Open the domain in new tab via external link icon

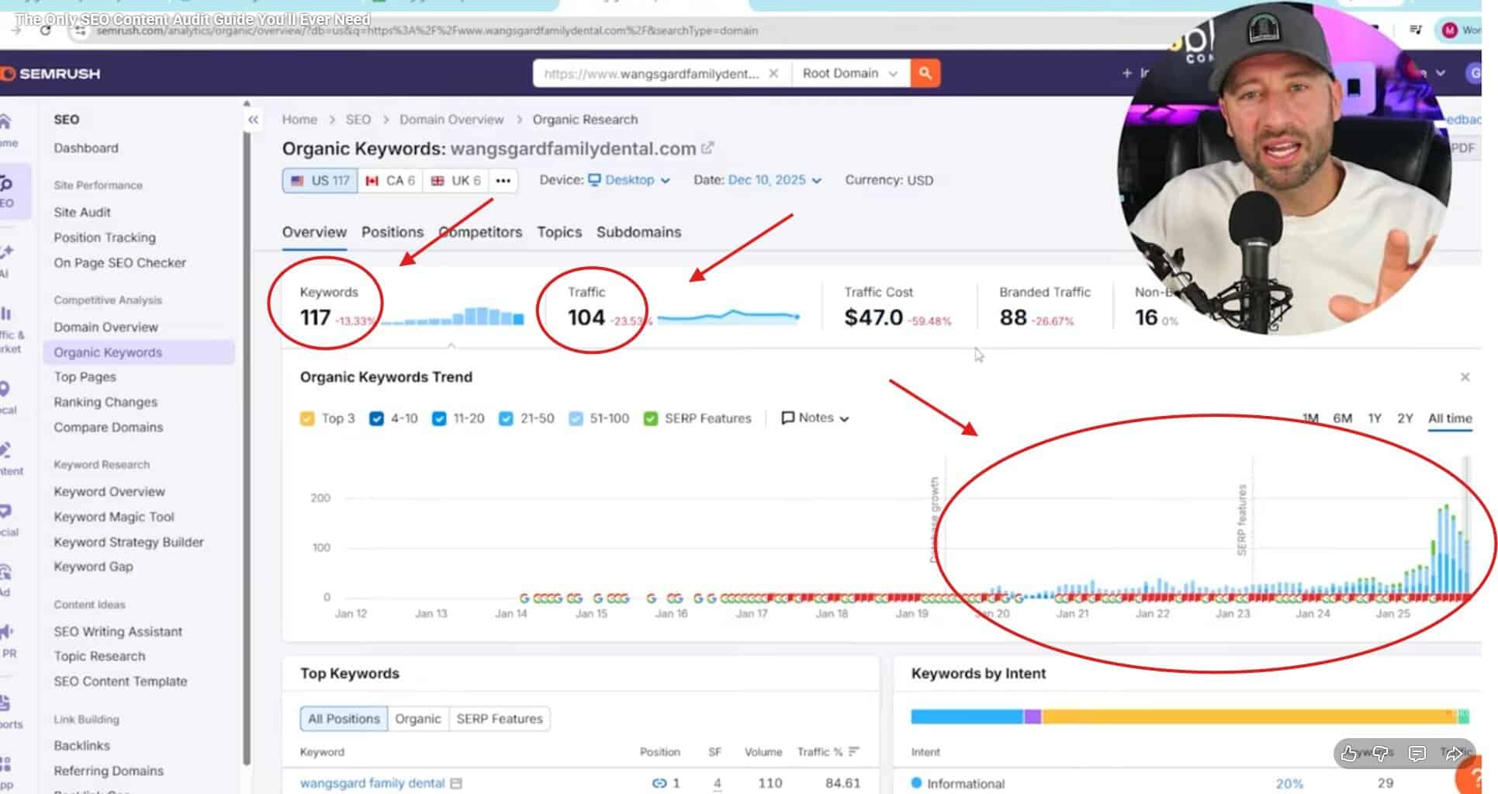pyautogui.click(x=707, y=147)
